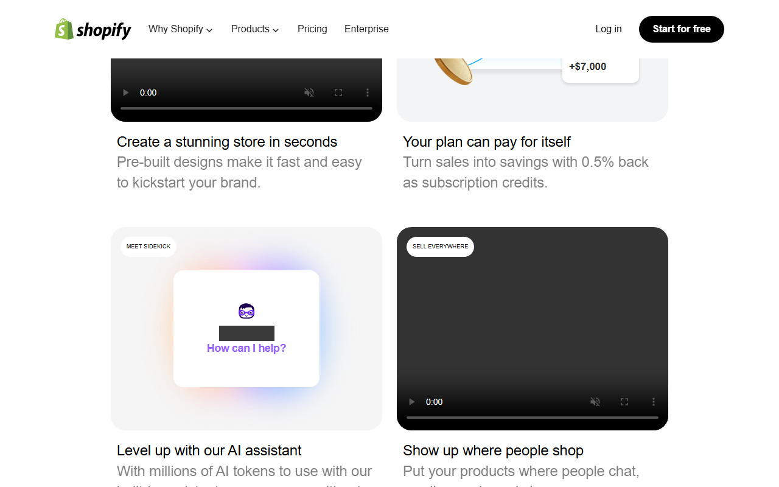This screenshot has height=487, width=779.
Task: Click the "How can I help?" text
Action: point(246,348)
